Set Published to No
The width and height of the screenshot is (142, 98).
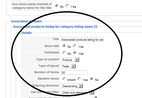(64, 53)
